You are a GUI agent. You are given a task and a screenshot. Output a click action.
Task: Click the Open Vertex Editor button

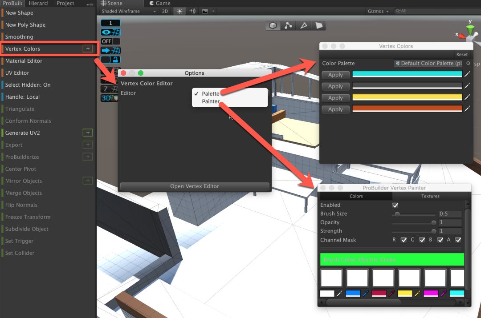coord(194,186)
